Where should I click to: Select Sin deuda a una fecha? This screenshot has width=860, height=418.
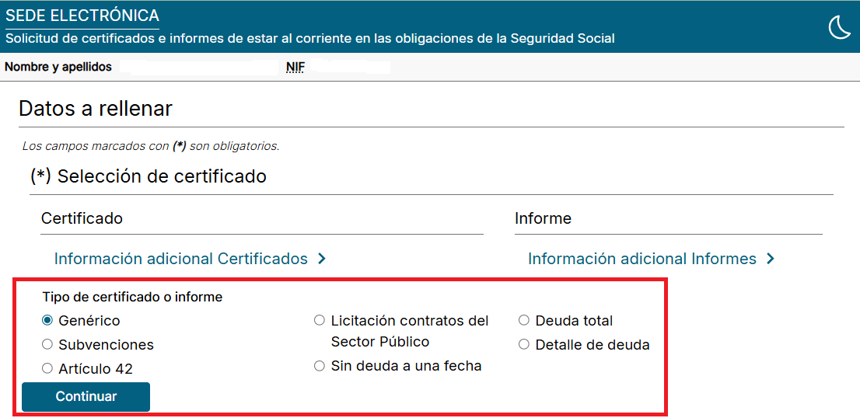pos(320,366)
